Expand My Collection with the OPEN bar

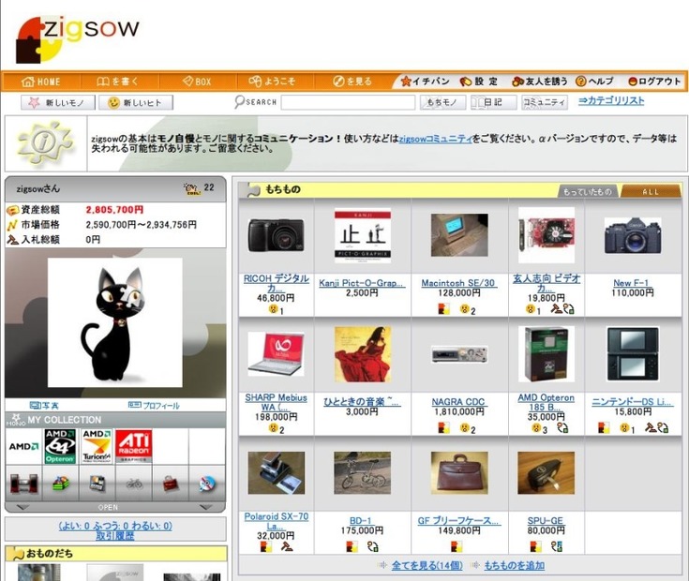pos(109,507)
